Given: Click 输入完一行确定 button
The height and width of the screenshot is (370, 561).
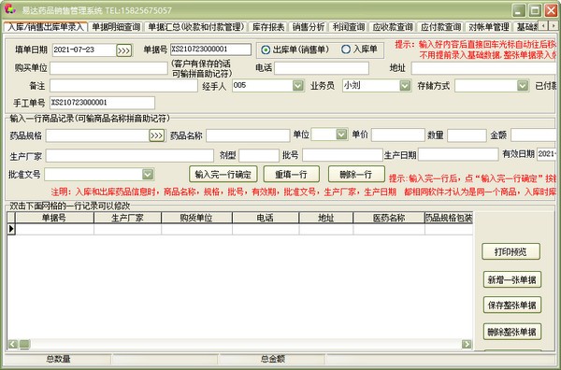Looking at the screenshot, I should tap(223, 175).
